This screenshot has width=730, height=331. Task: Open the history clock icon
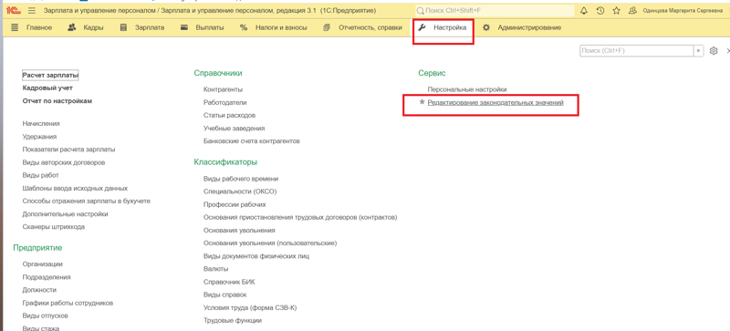click(600, 10)
